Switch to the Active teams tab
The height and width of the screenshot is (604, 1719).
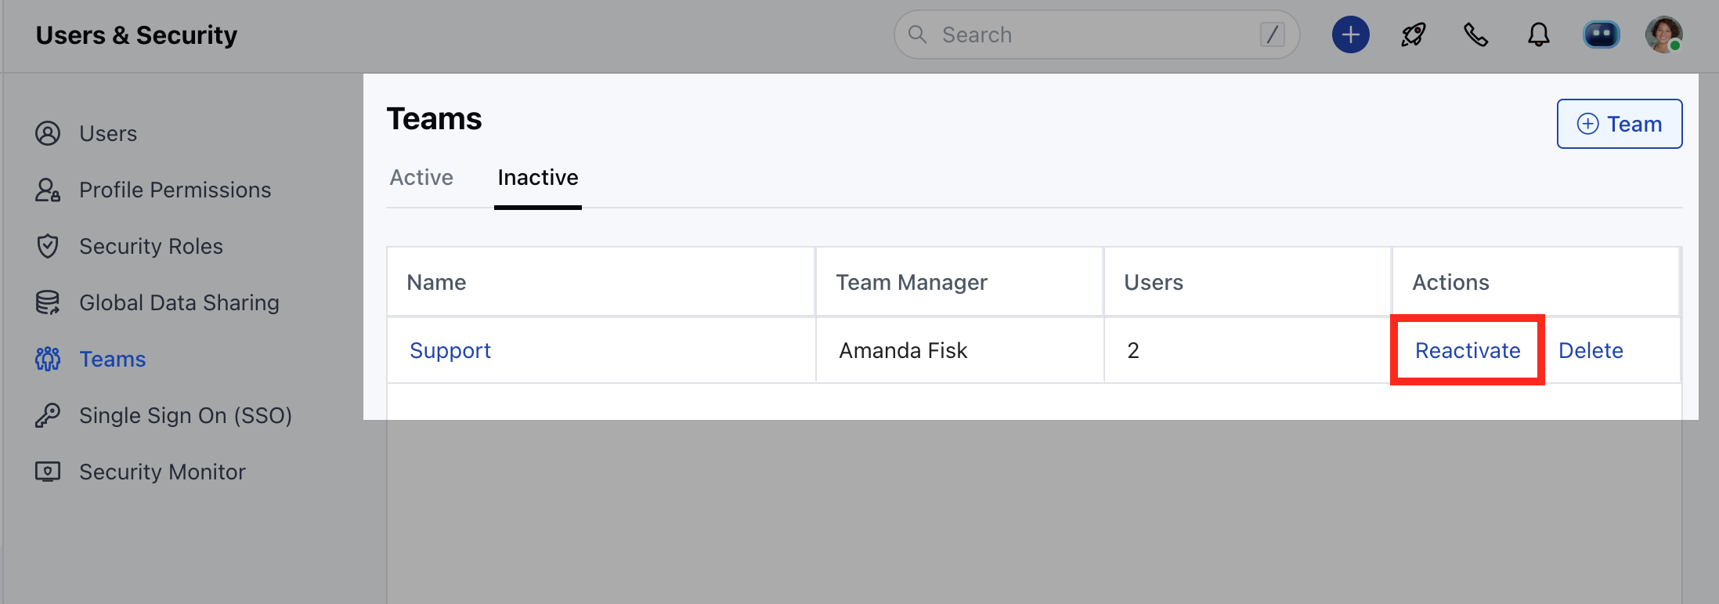[421, 178]
